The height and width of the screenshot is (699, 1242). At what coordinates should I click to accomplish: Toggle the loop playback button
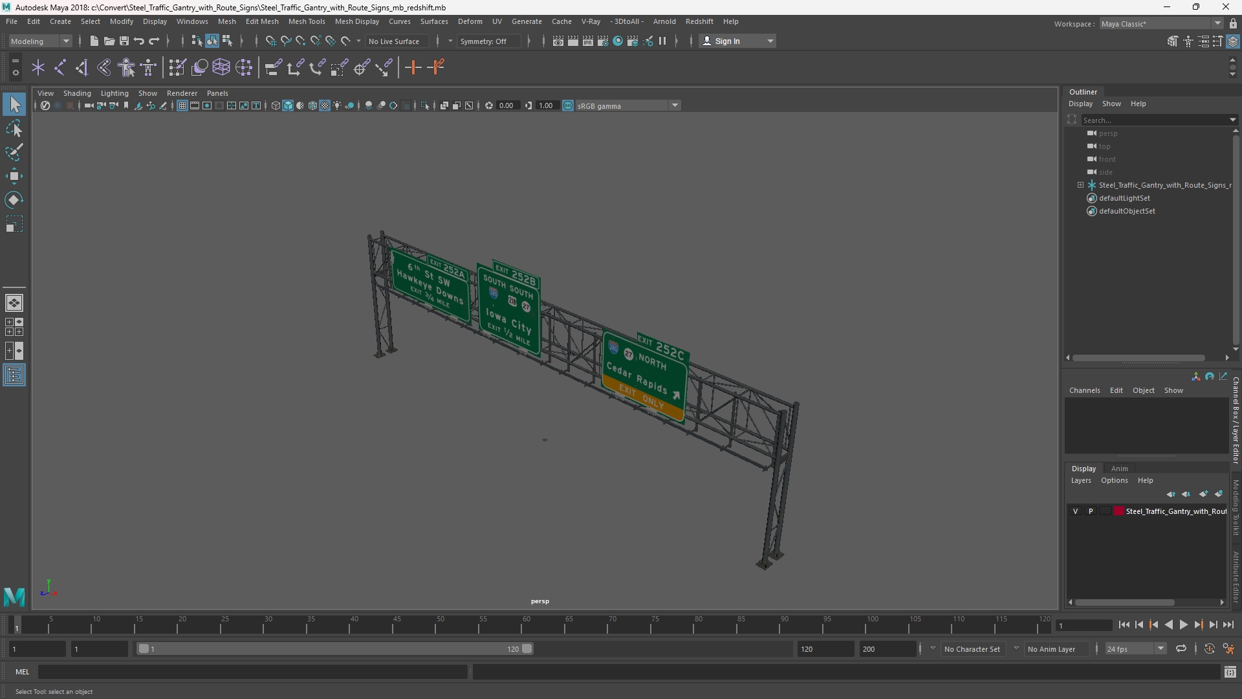pos(1181,649)
